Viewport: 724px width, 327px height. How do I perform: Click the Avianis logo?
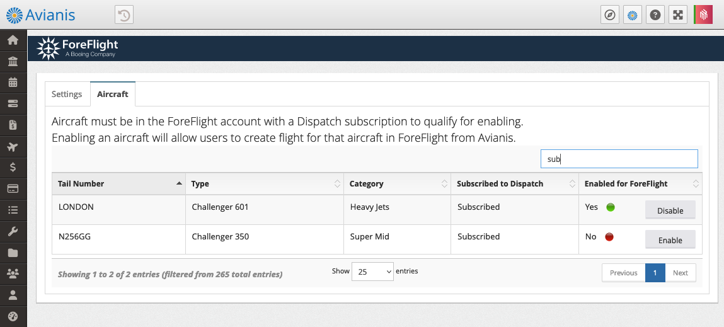40,15
